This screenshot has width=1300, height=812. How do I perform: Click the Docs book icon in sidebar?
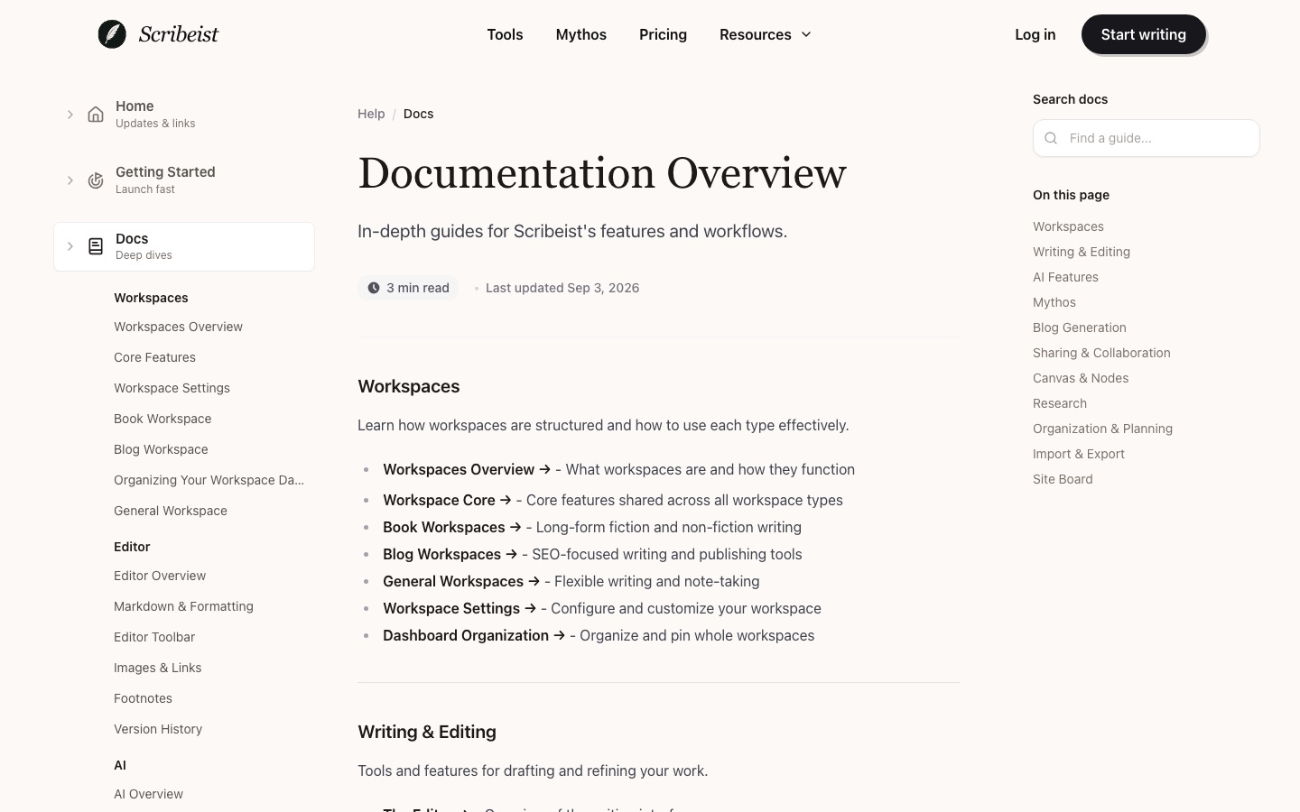click(x=96, y=246)
